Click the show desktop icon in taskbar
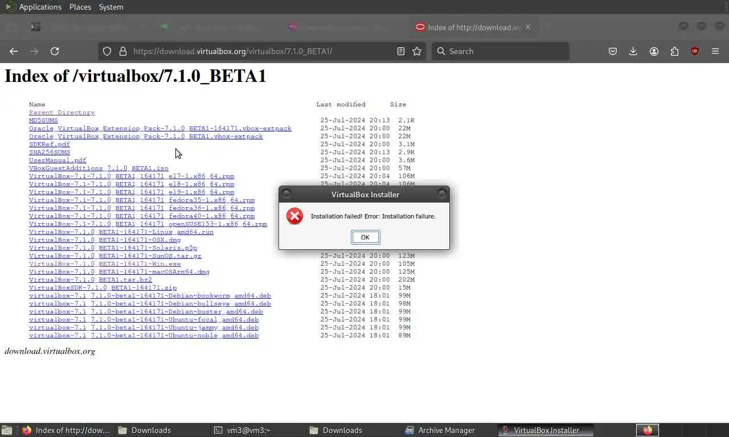The image size is (729, 437). point(7,430)
